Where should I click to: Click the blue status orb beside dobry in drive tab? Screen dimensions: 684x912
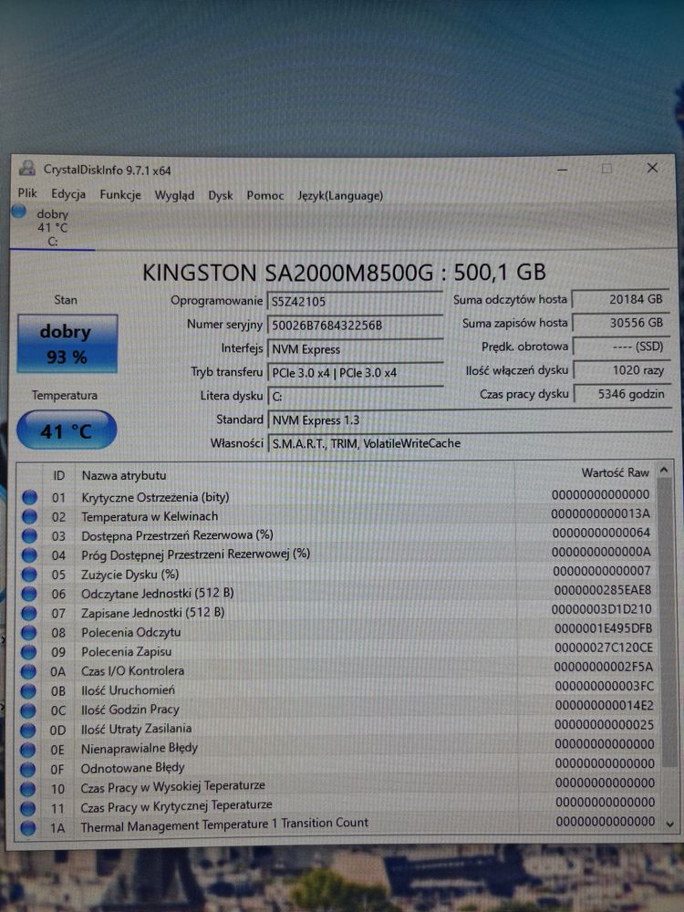coord(19,212)
